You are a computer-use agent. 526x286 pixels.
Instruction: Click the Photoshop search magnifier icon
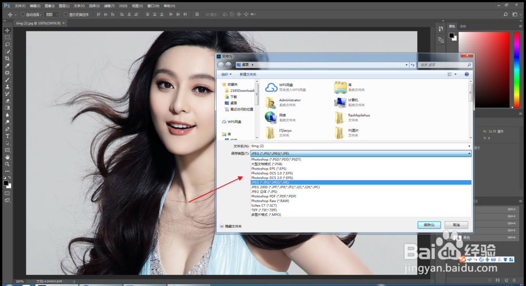505,14
